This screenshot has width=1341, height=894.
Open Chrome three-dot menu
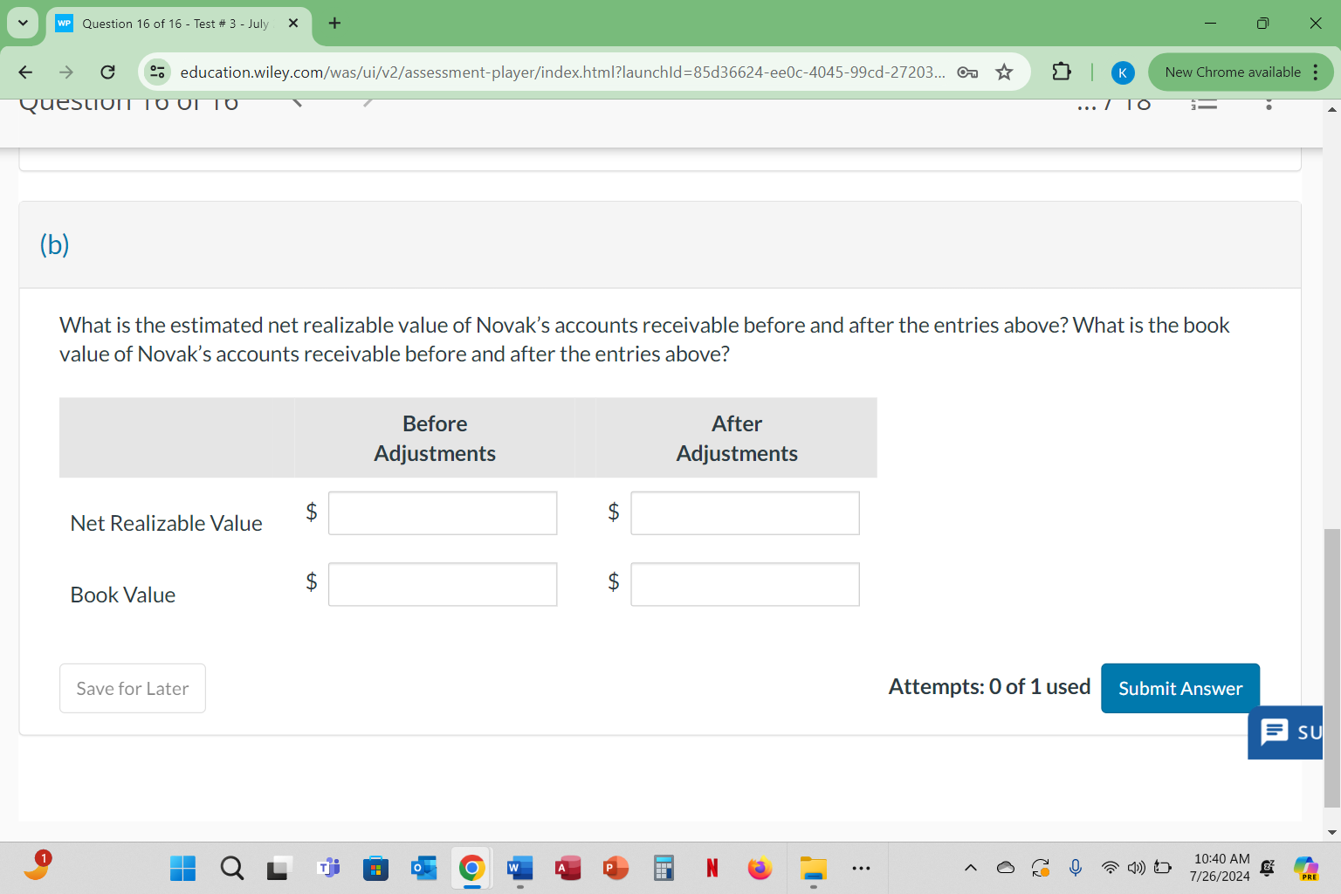(x=1316, y=72)
